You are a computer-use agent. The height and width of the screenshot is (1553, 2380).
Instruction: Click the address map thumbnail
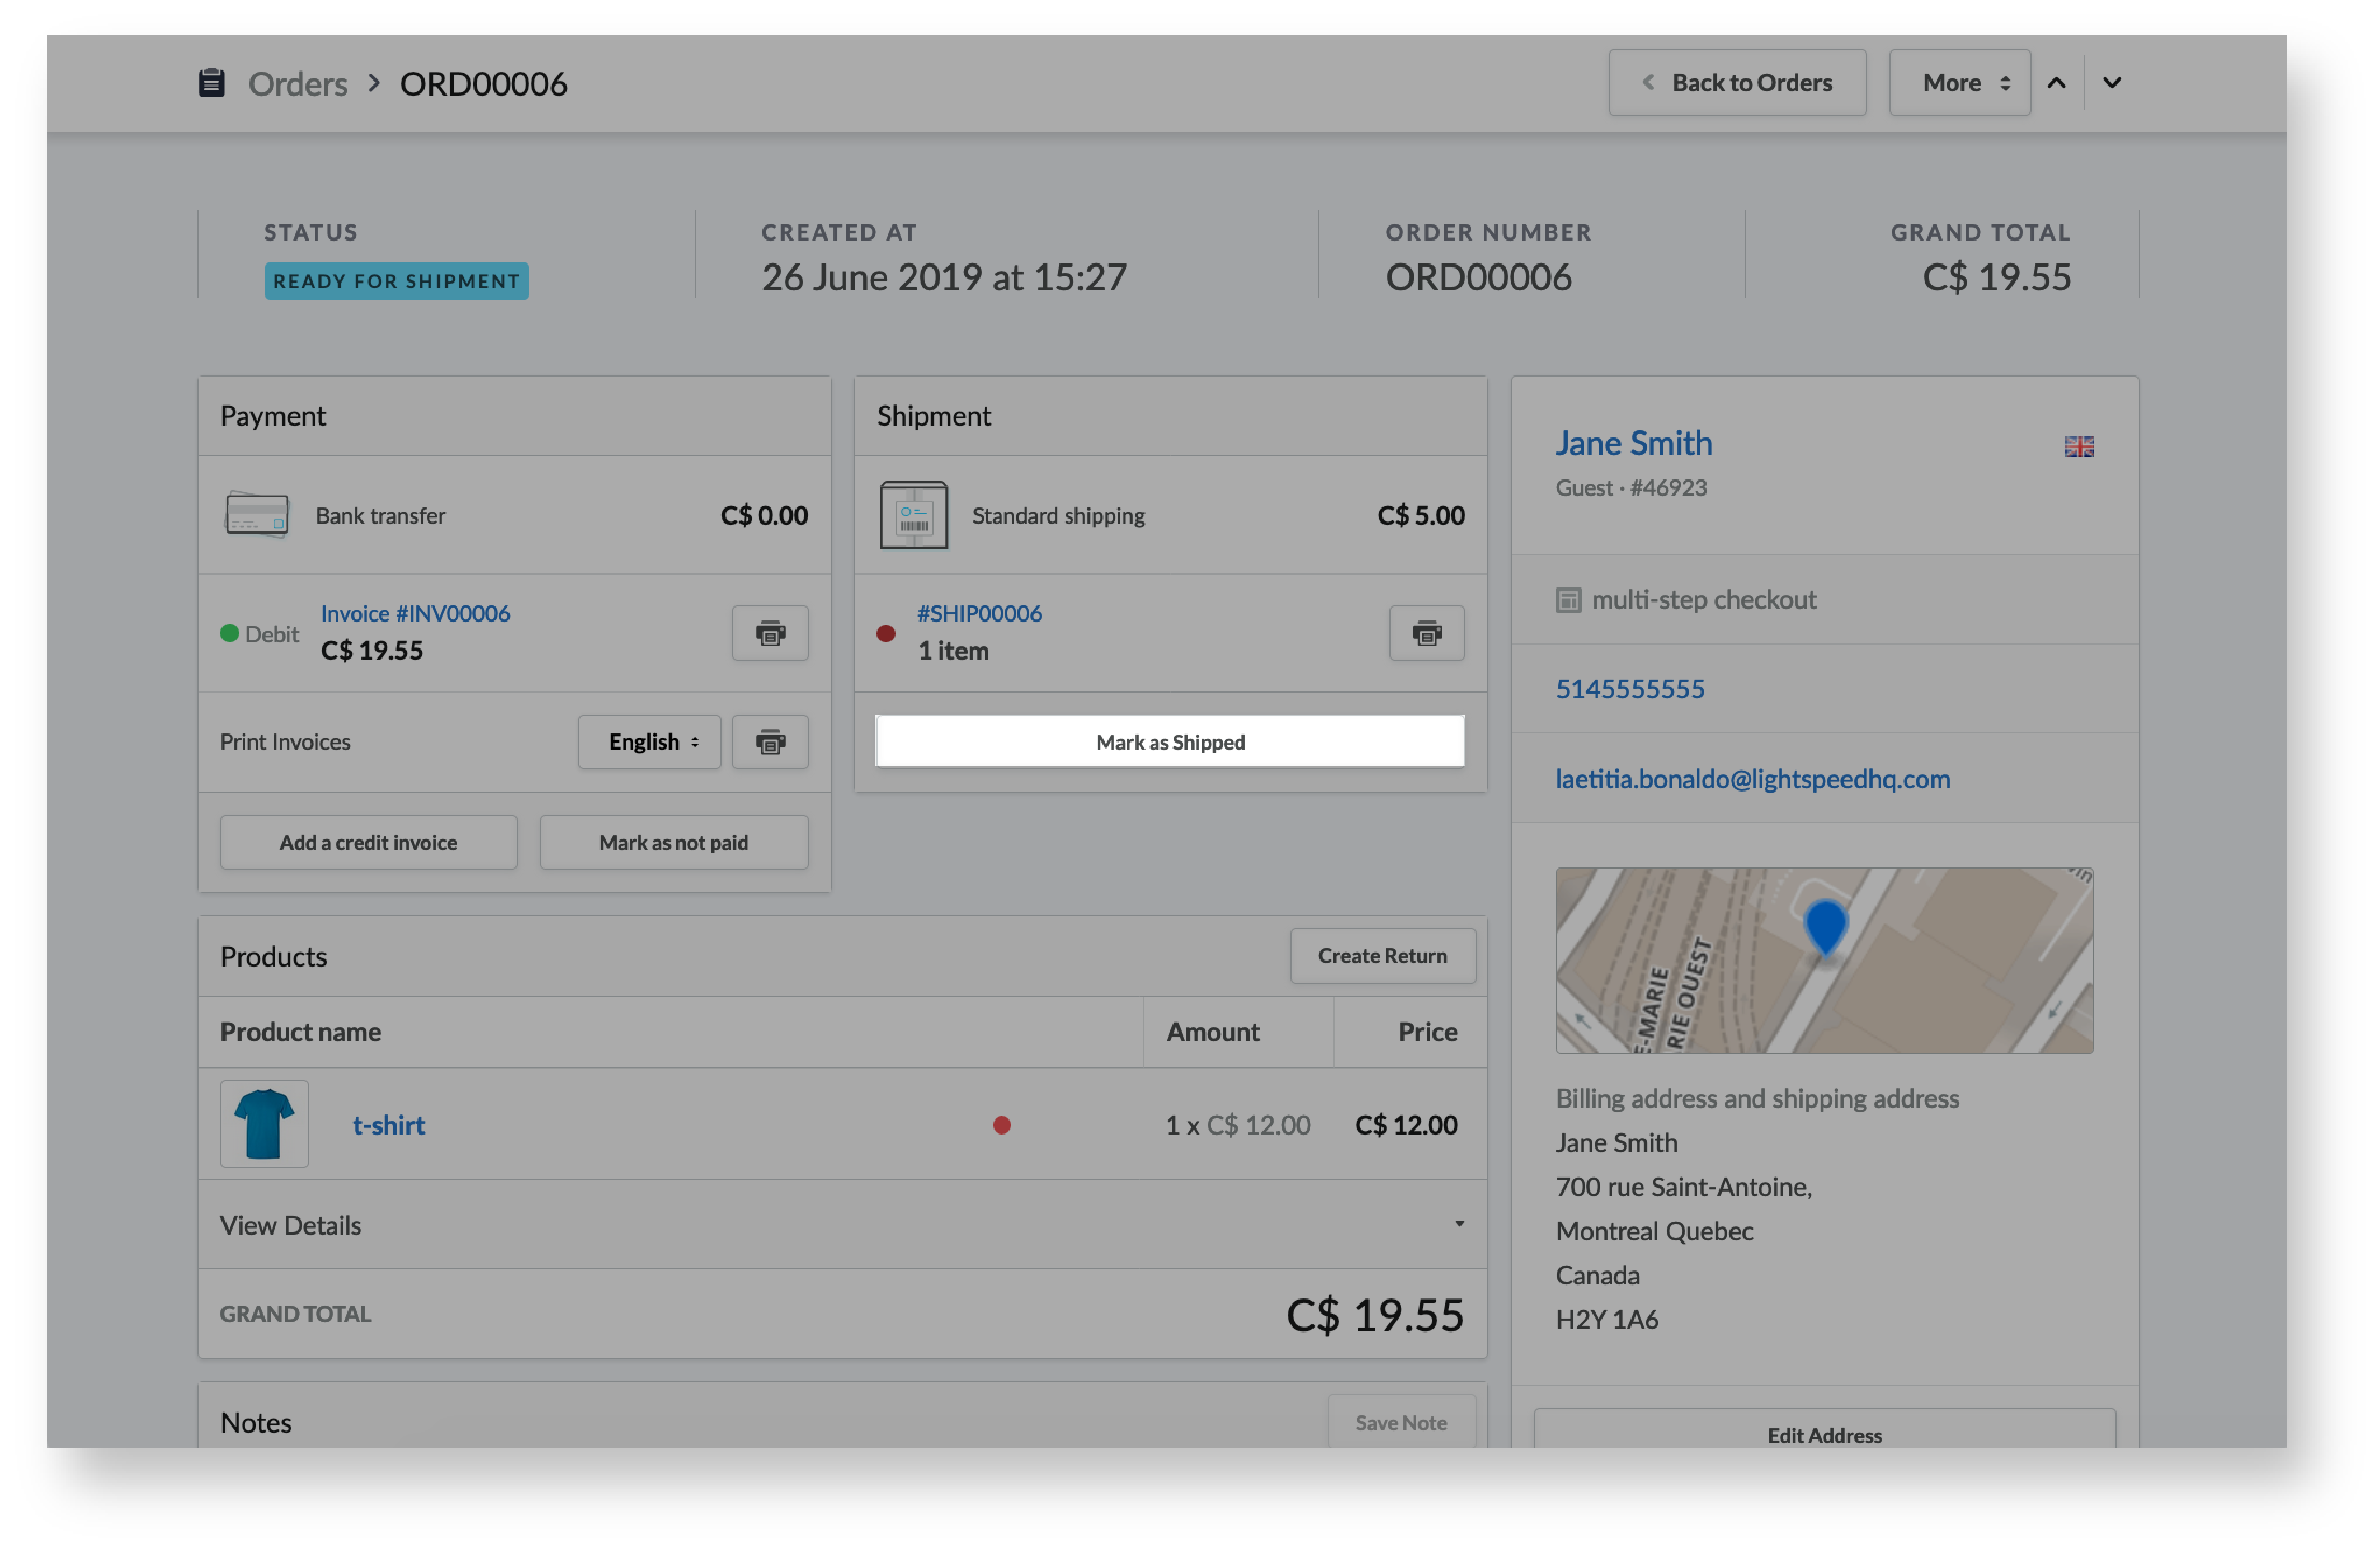[x=1825, y=960]
